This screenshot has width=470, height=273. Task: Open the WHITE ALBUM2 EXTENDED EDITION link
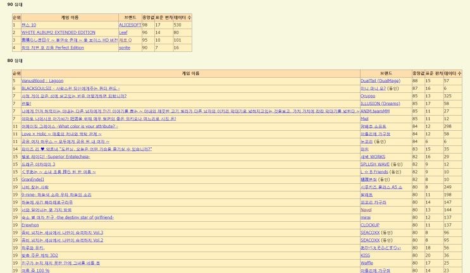tap(58, 32)
